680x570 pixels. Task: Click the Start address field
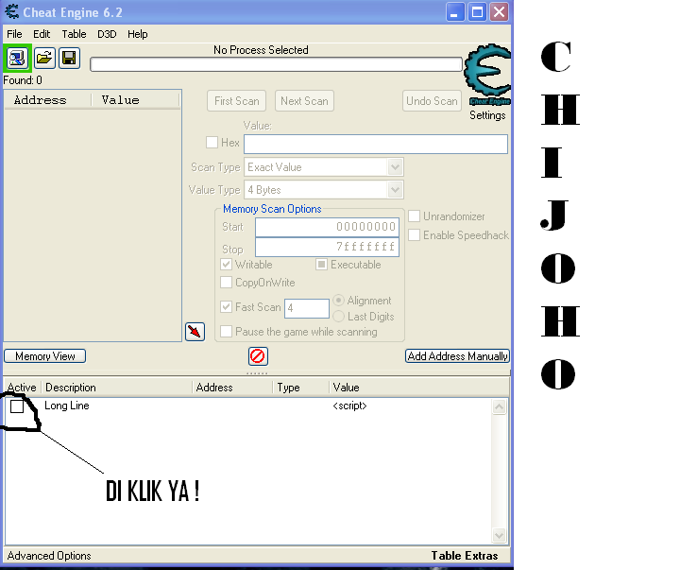coord(327,227)
